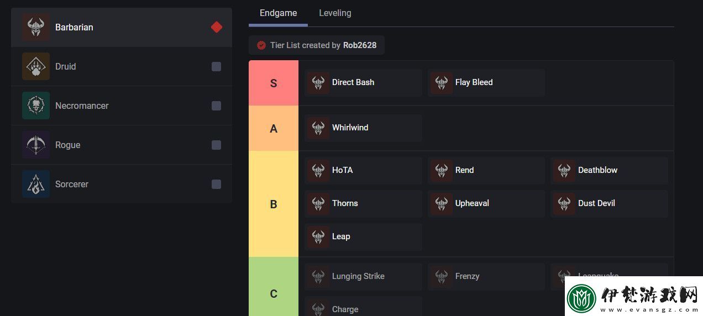Open the Endgame tab
This screenshot has width=703, height=316.
pyautogui.click(x=278, y=13)
